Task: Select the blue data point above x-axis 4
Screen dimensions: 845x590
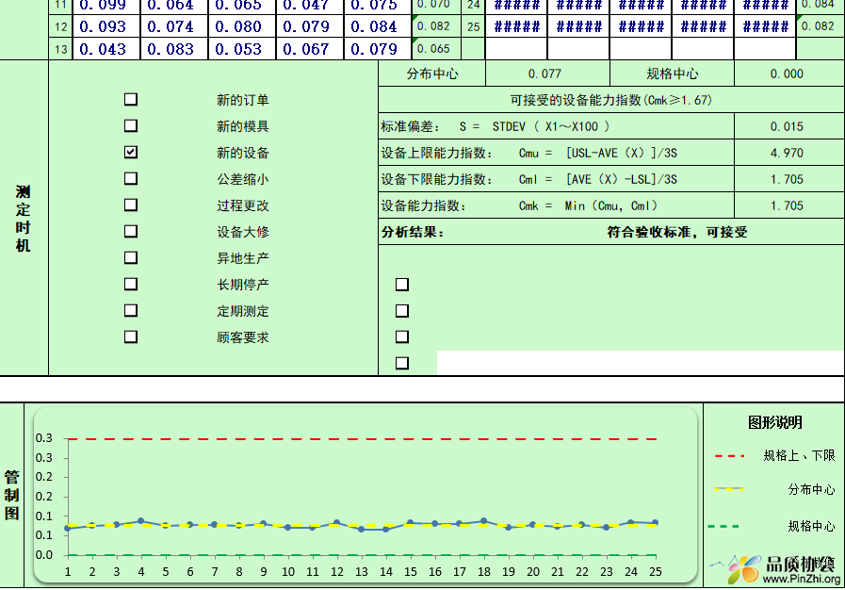Action: pos(140,521)
